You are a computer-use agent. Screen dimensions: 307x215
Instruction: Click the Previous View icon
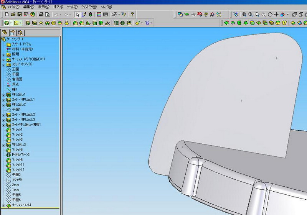tap(236, 14)
